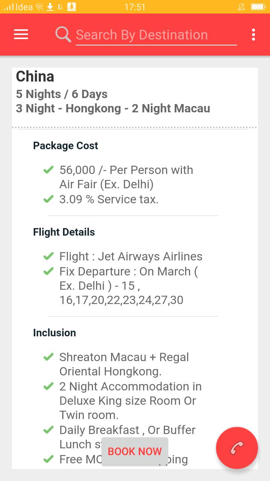Tap the search magnifier icon
The image size is (270, 481).
click(x=63, y=35)
